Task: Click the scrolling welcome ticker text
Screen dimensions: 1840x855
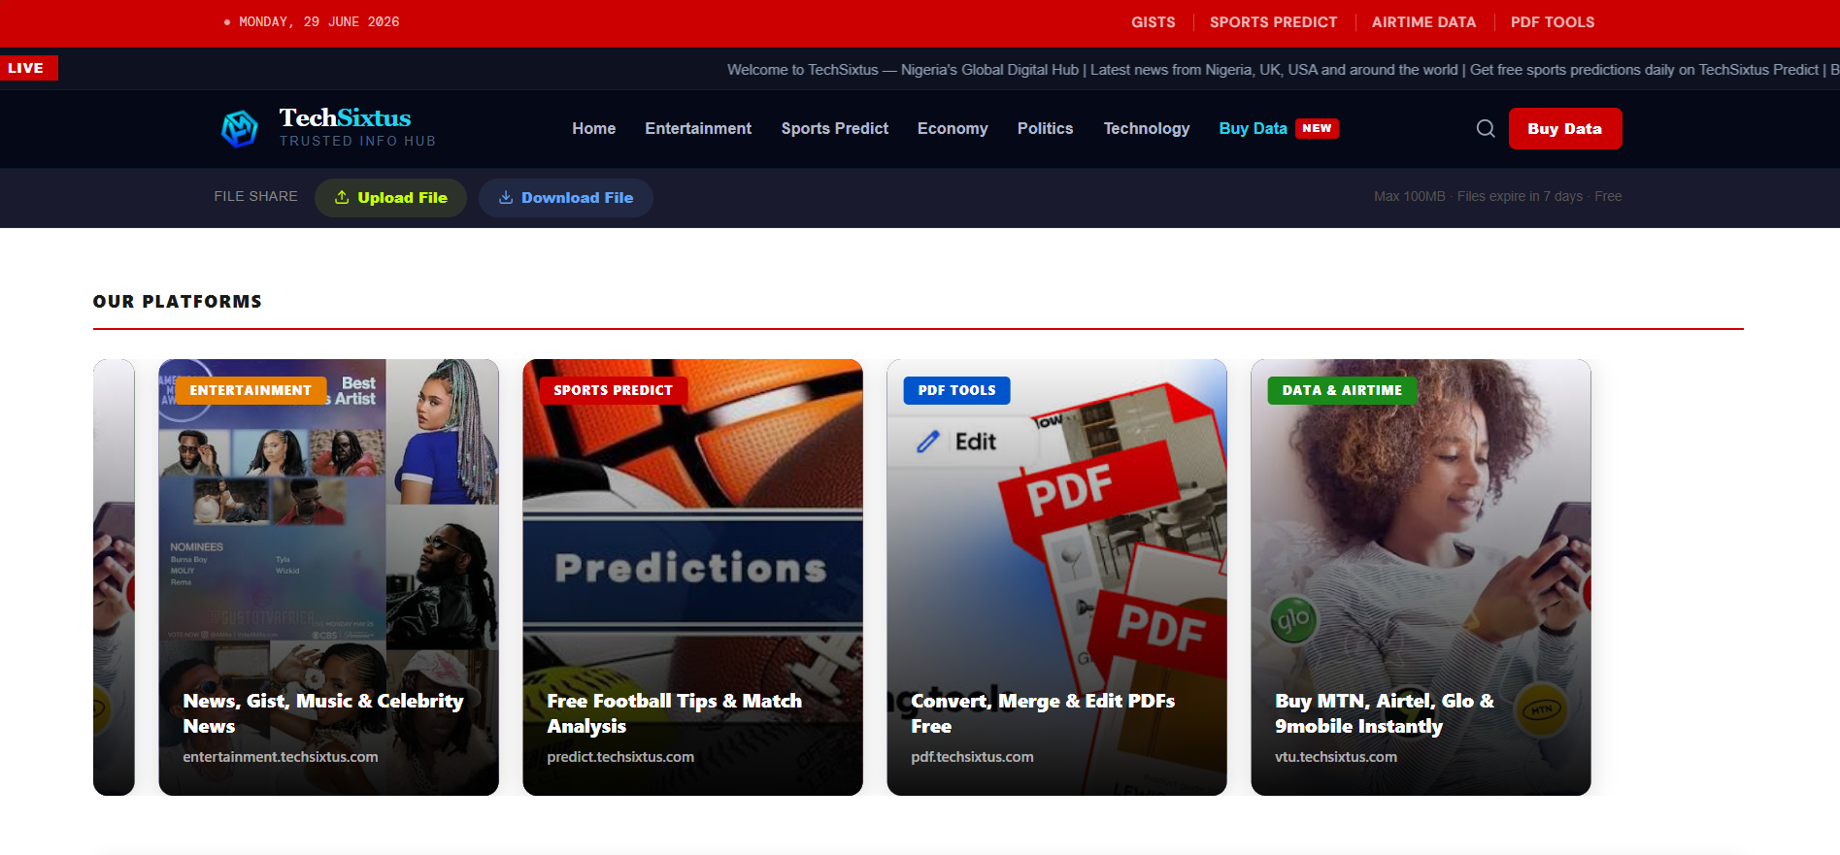Action: click(x=1283, y=70)
